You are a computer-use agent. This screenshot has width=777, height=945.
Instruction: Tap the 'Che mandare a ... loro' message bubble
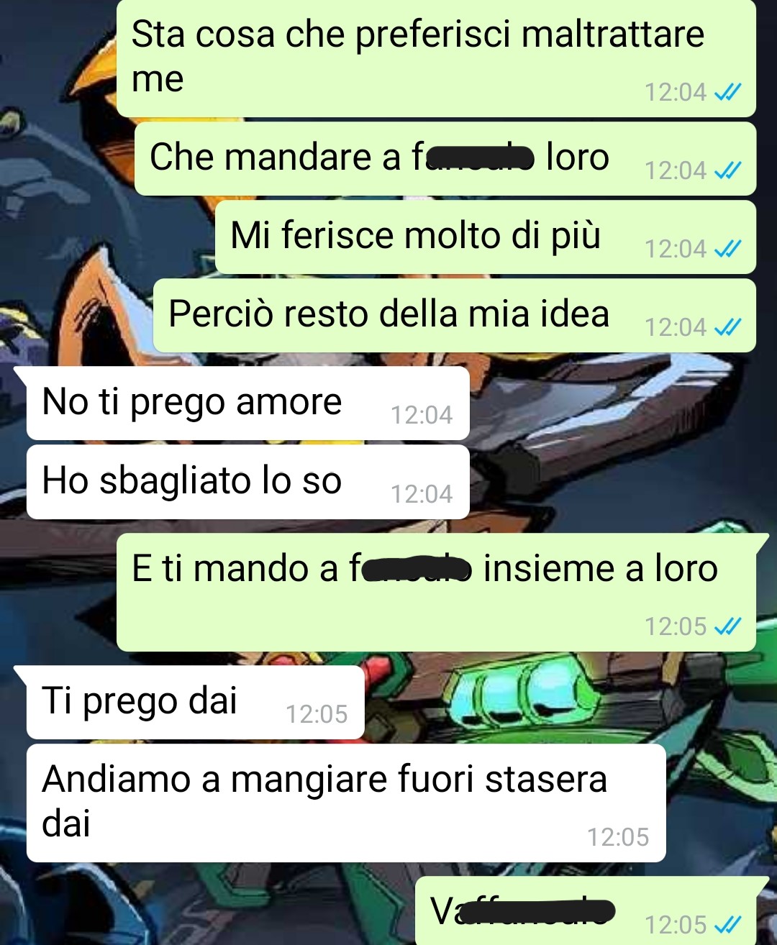click(x=445, y=159)
